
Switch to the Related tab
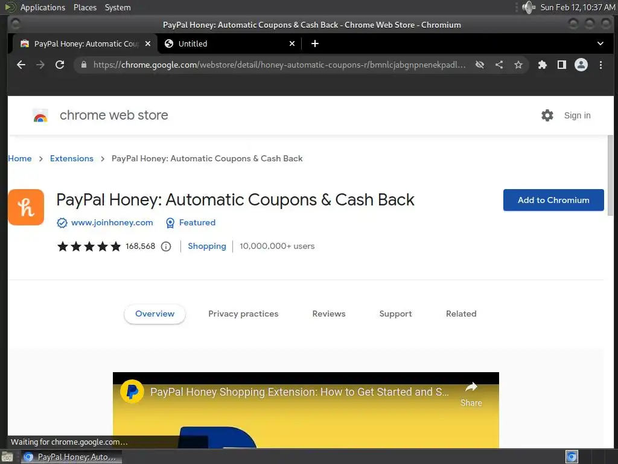[x=461, y=314]
